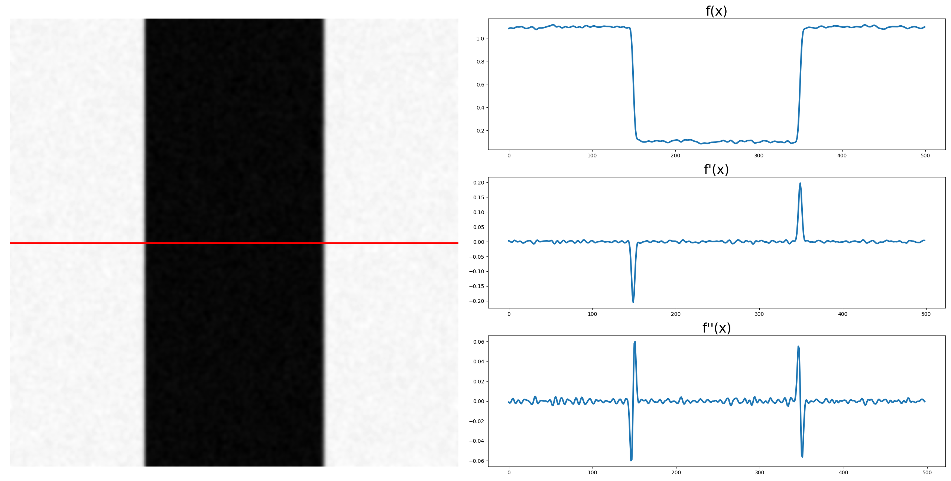Click the right negative spike in f''(x)
This screenshot has width=951, height=481.
802,455
